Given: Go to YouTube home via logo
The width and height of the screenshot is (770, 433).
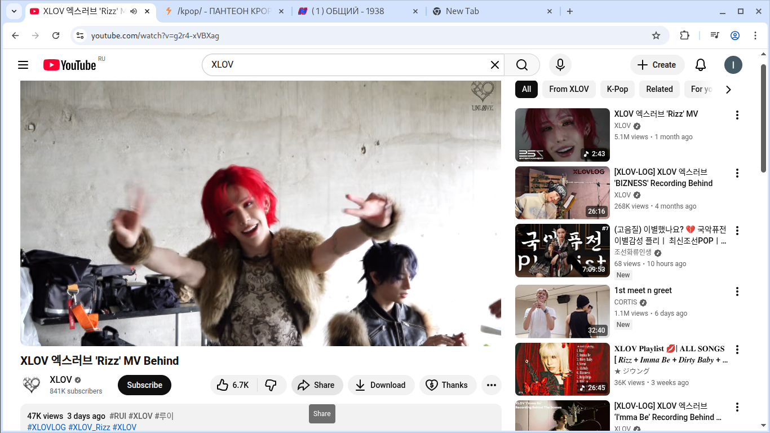Looking at the screenshot, I should tap(70, 65).
